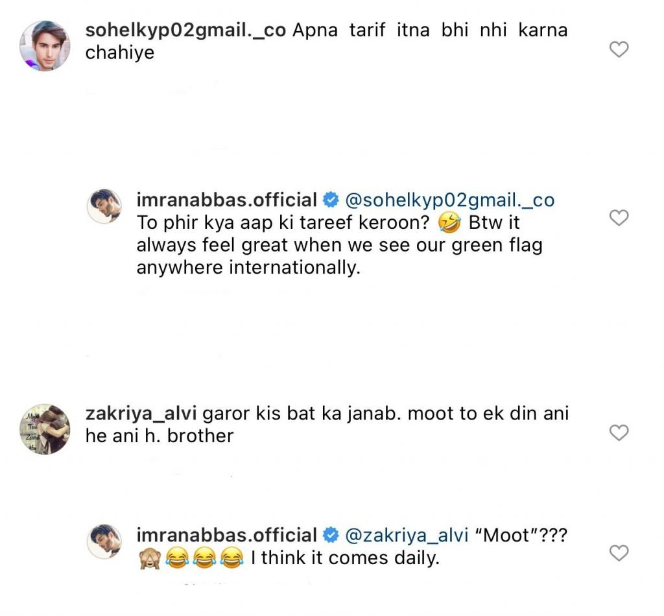
Task: Click the rolling-laughing emoji after "tareef keroon?"
Action: (446, 224)
